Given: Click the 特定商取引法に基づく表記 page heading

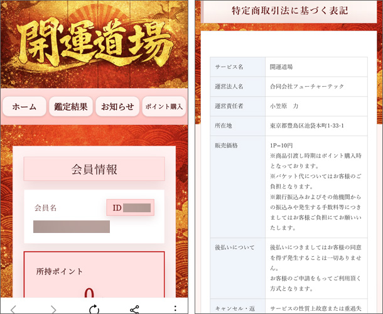Looking at the screenshot, I should [x=289, y=11].
